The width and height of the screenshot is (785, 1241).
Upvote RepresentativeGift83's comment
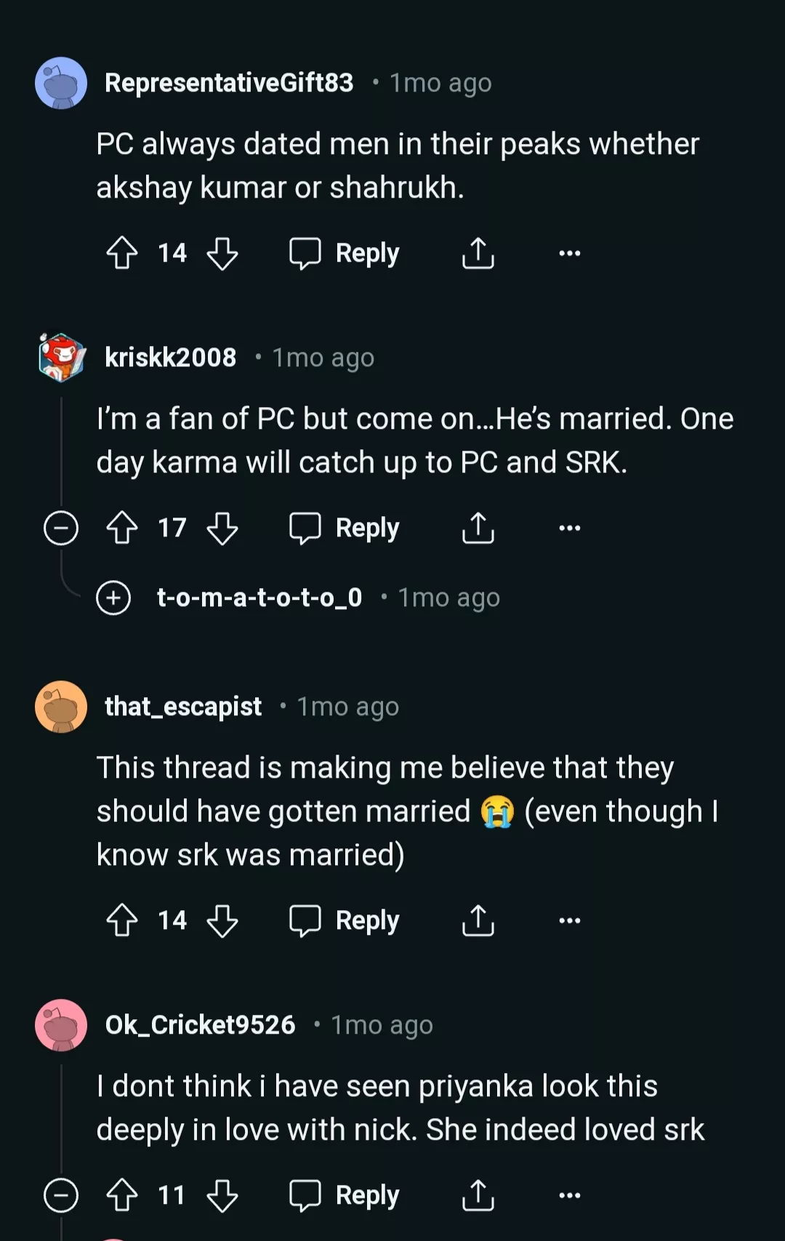pos(122,253)
